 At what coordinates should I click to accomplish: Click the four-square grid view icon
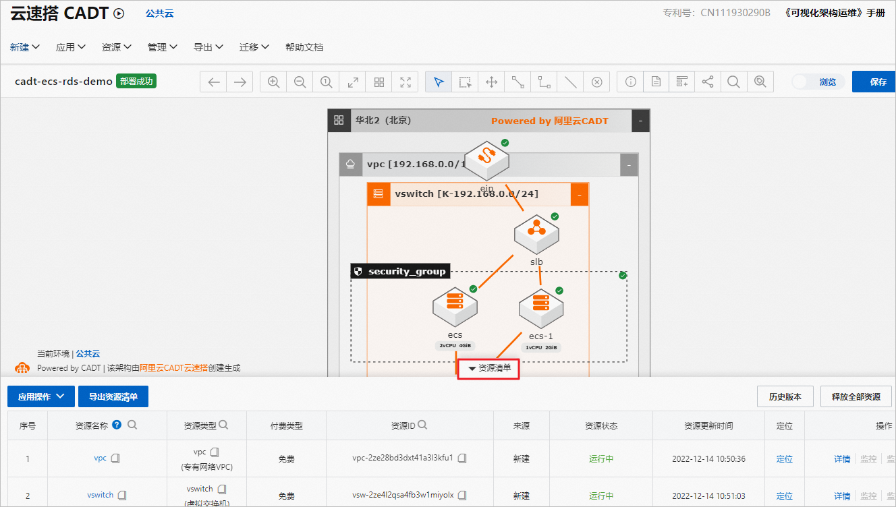point(379,82)
